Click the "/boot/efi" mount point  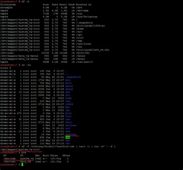[83, 53]
